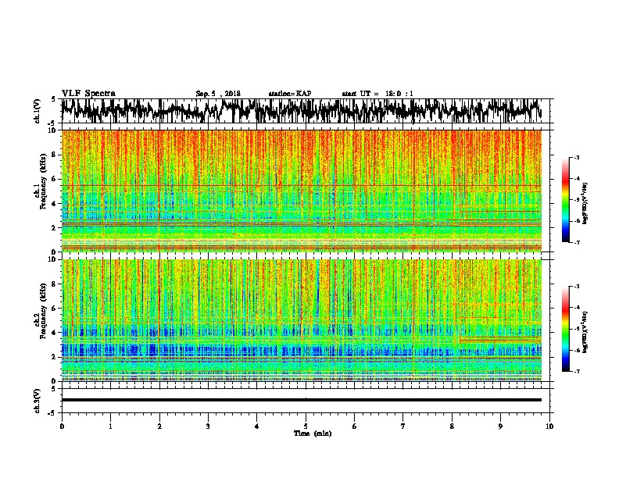Viewport: 619px width, 478px height.
Task: Click the "6" kHz tick of ch.2 spectrogram
Action: 54,309
